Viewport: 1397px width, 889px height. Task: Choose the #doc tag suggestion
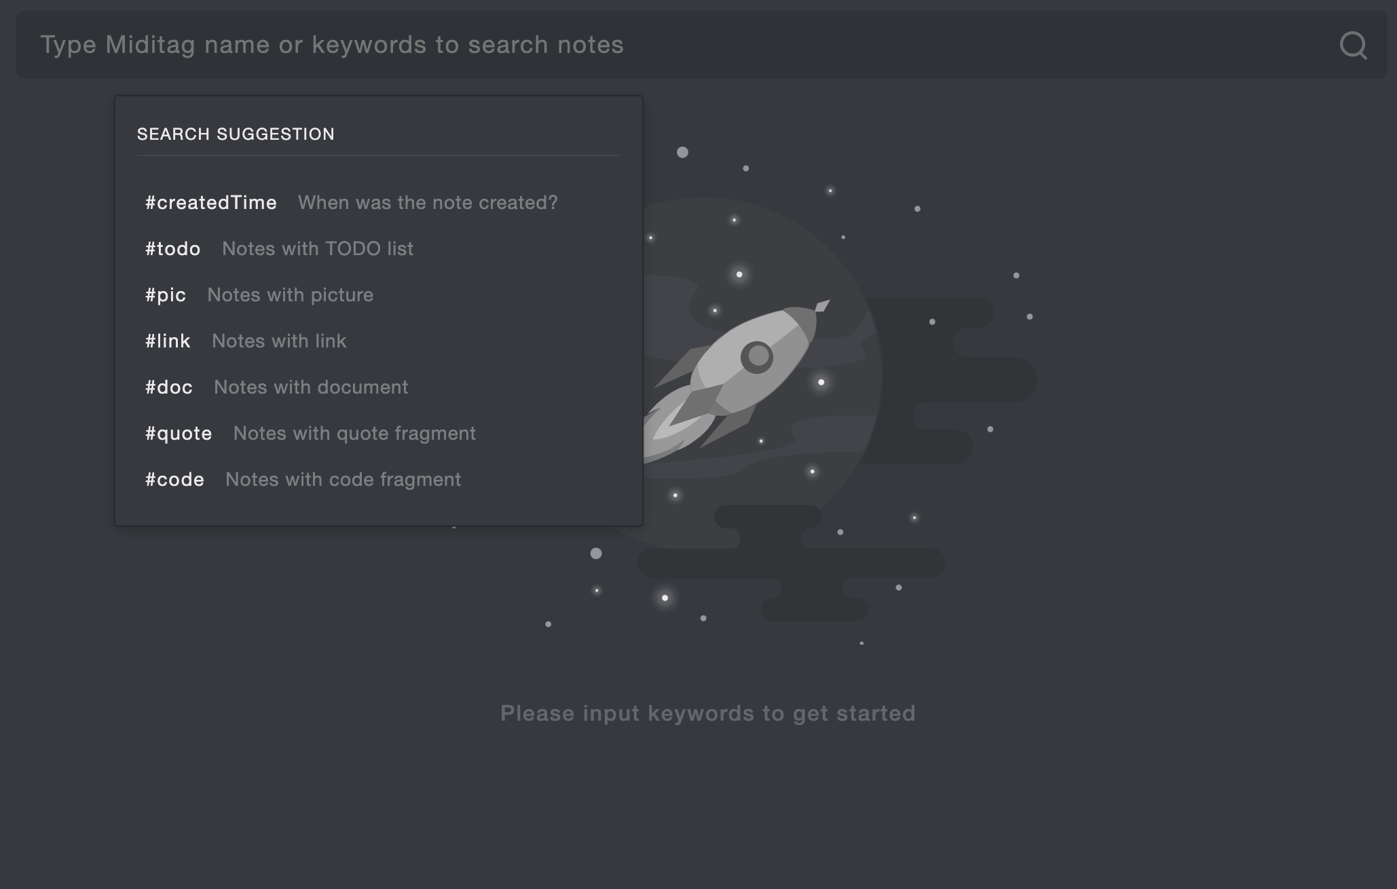pyautogui.click(x=169, y=387)
